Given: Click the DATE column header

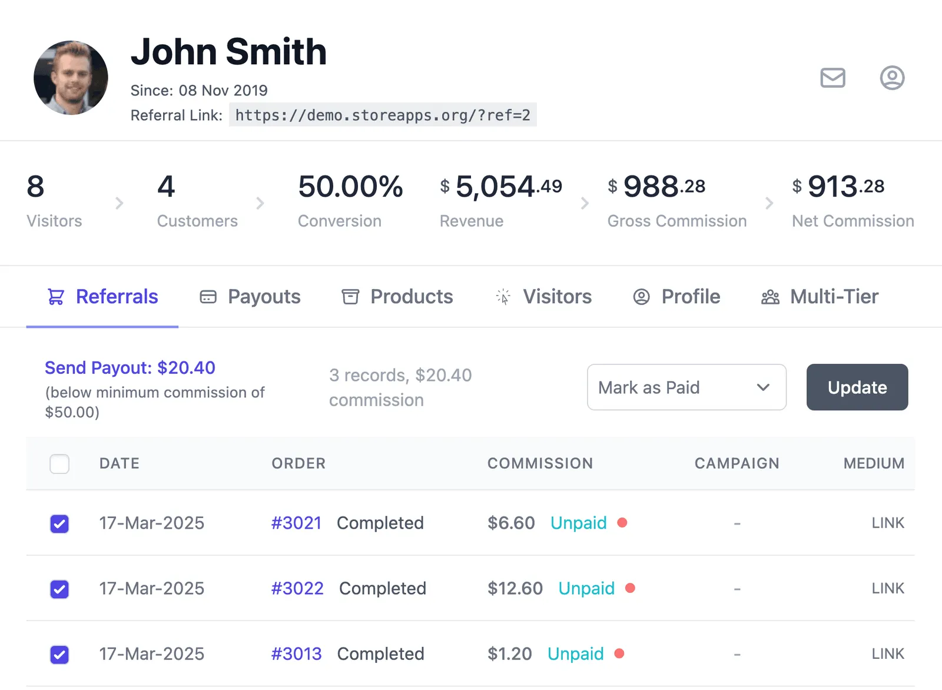Looking at the screenshot, I should tap(120, 463).
